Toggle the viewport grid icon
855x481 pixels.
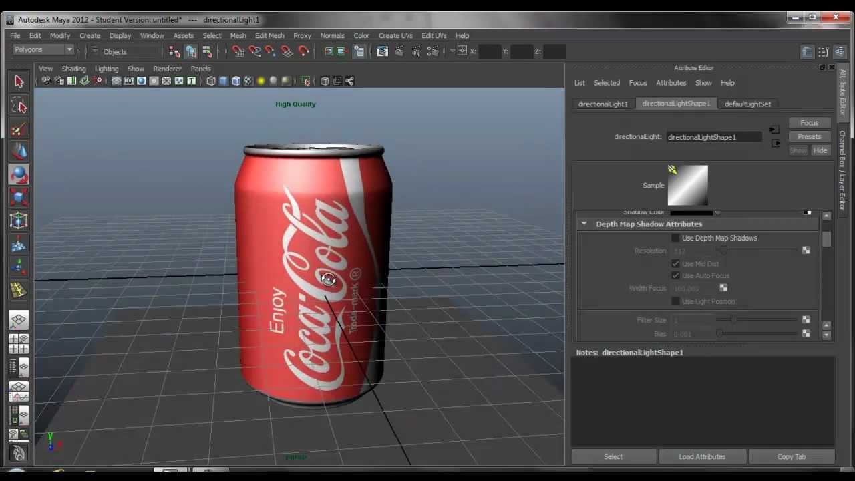coord(116,81)
